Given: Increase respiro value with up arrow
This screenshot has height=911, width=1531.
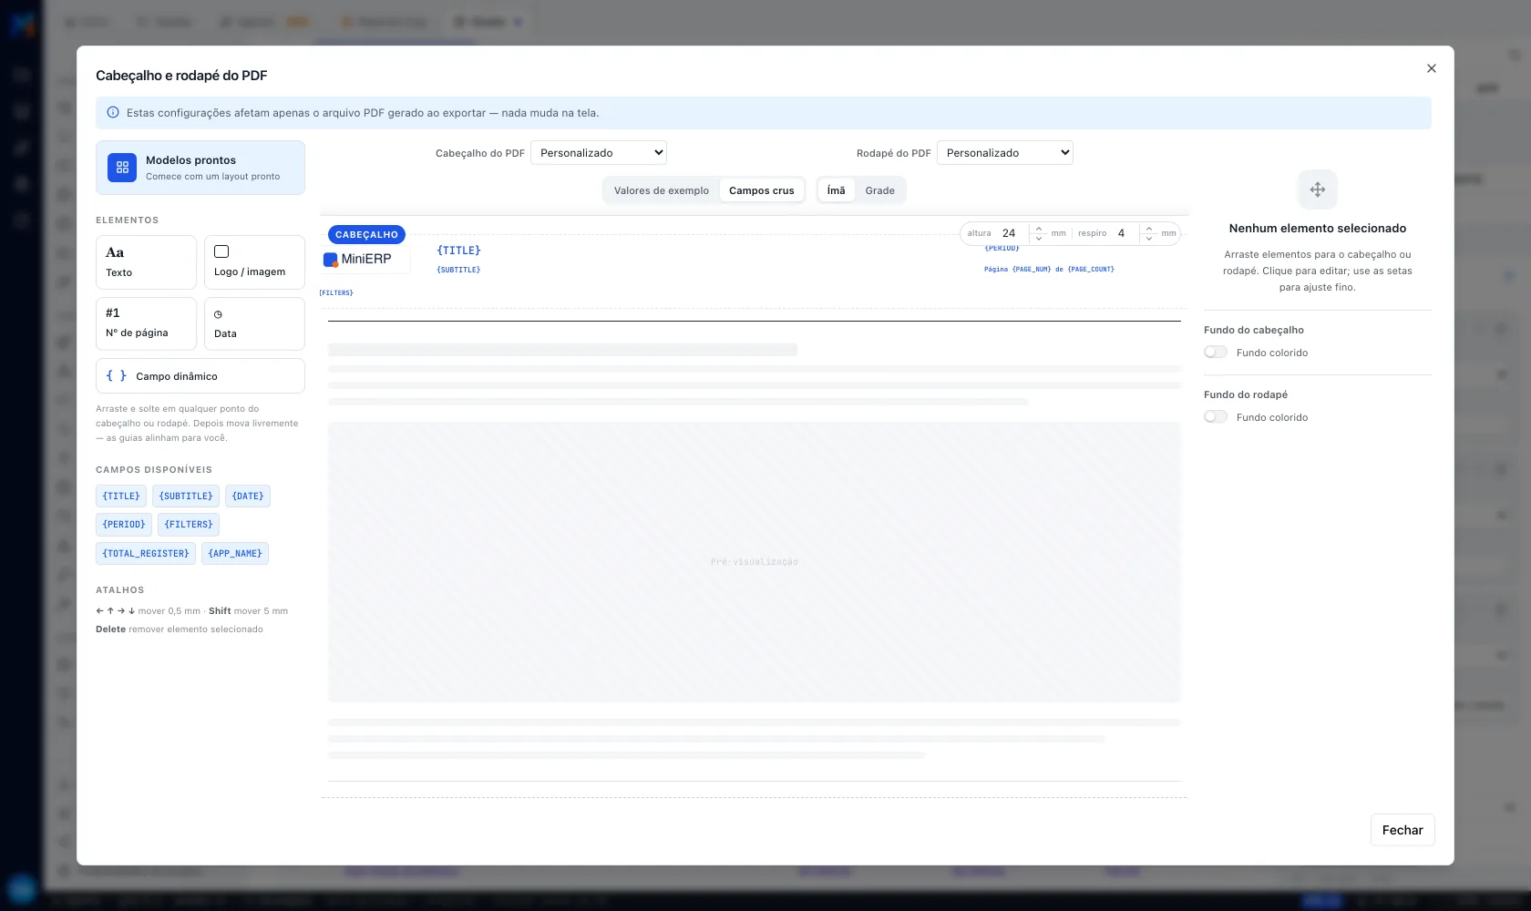Looking at the screenshot, I should [x=1149, y=229].
